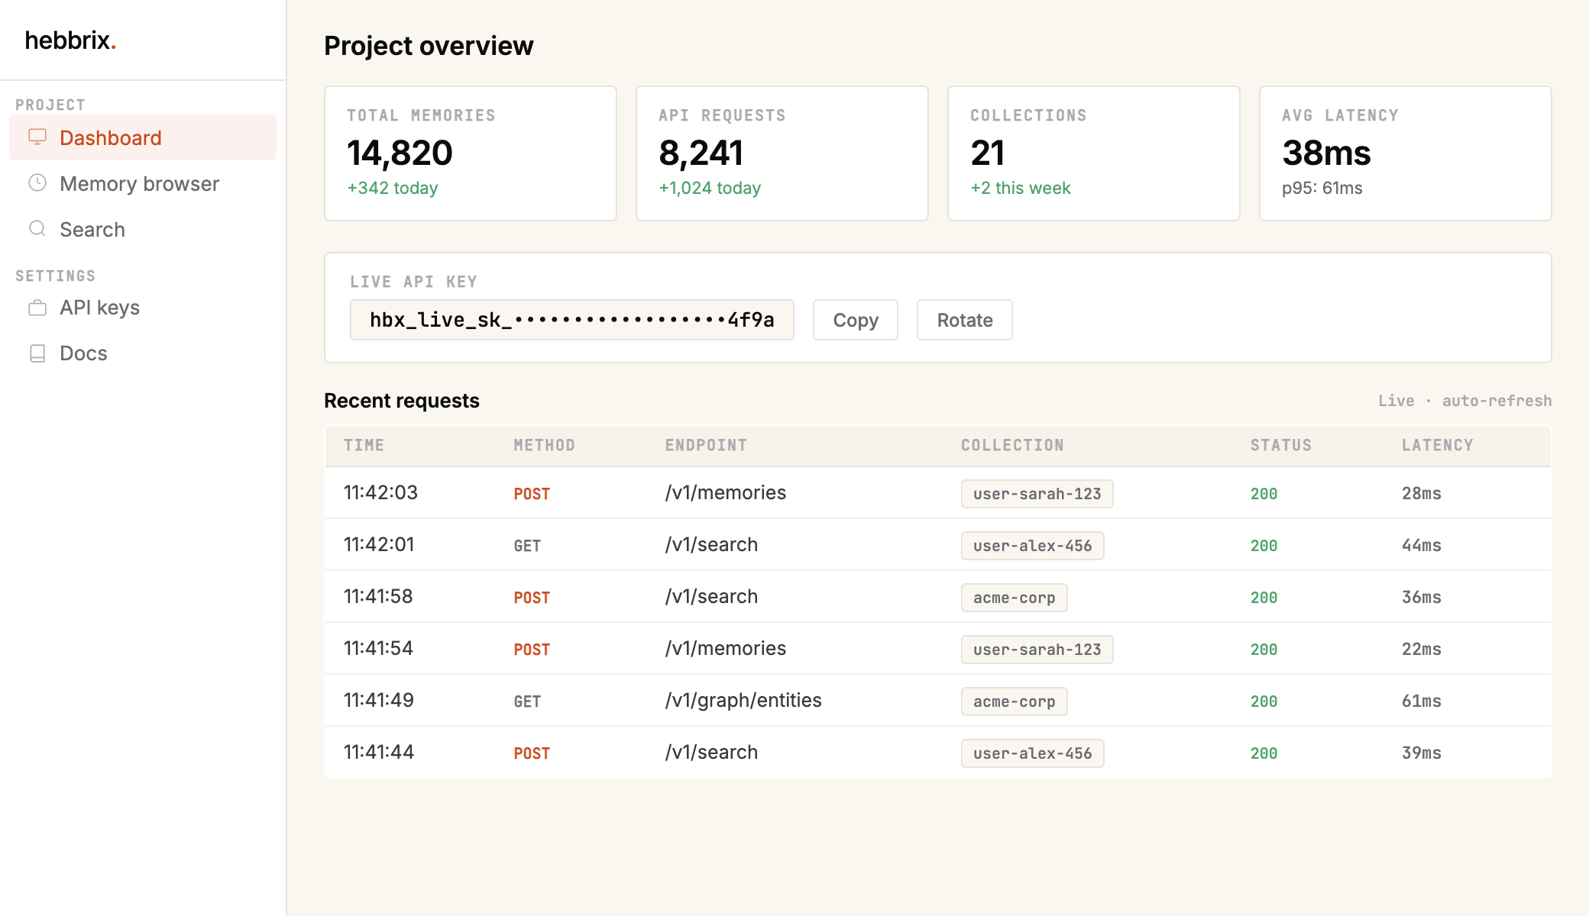Click the 28ms latency value

[1421, 493]
